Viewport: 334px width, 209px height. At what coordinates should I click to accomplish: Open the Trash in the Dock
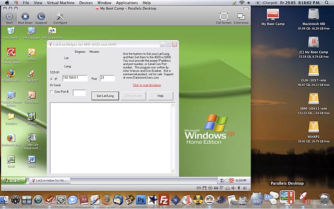[325, 199]
